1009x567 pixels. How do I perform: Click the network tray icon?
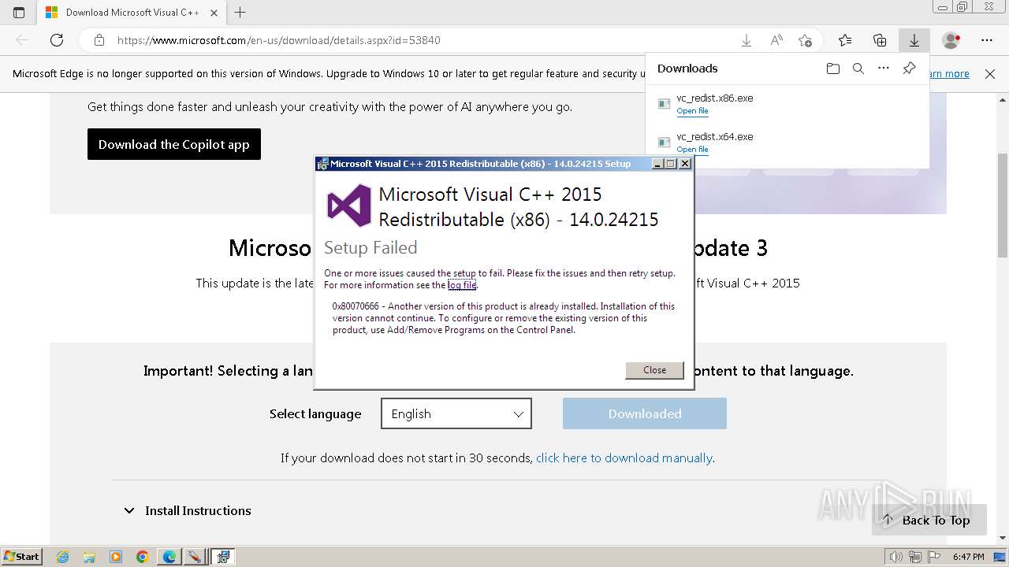coord(915,557)
